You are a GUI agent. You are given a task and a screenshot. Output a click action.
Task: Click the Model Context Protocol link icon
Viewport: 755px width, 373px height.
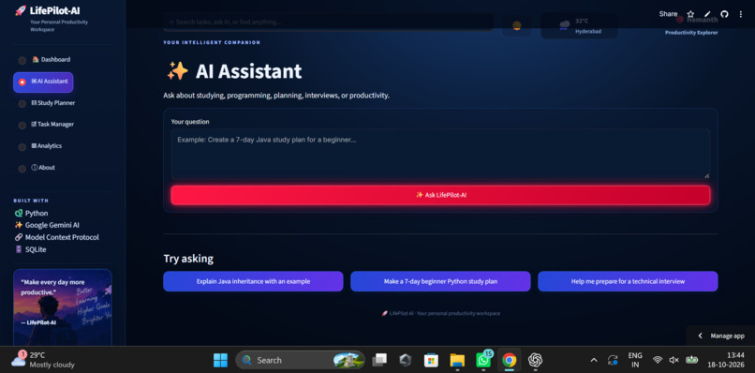tap(19, 237)
